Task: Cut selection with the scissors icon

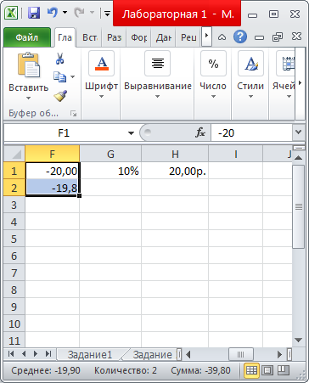Action: tap(59, 59)
